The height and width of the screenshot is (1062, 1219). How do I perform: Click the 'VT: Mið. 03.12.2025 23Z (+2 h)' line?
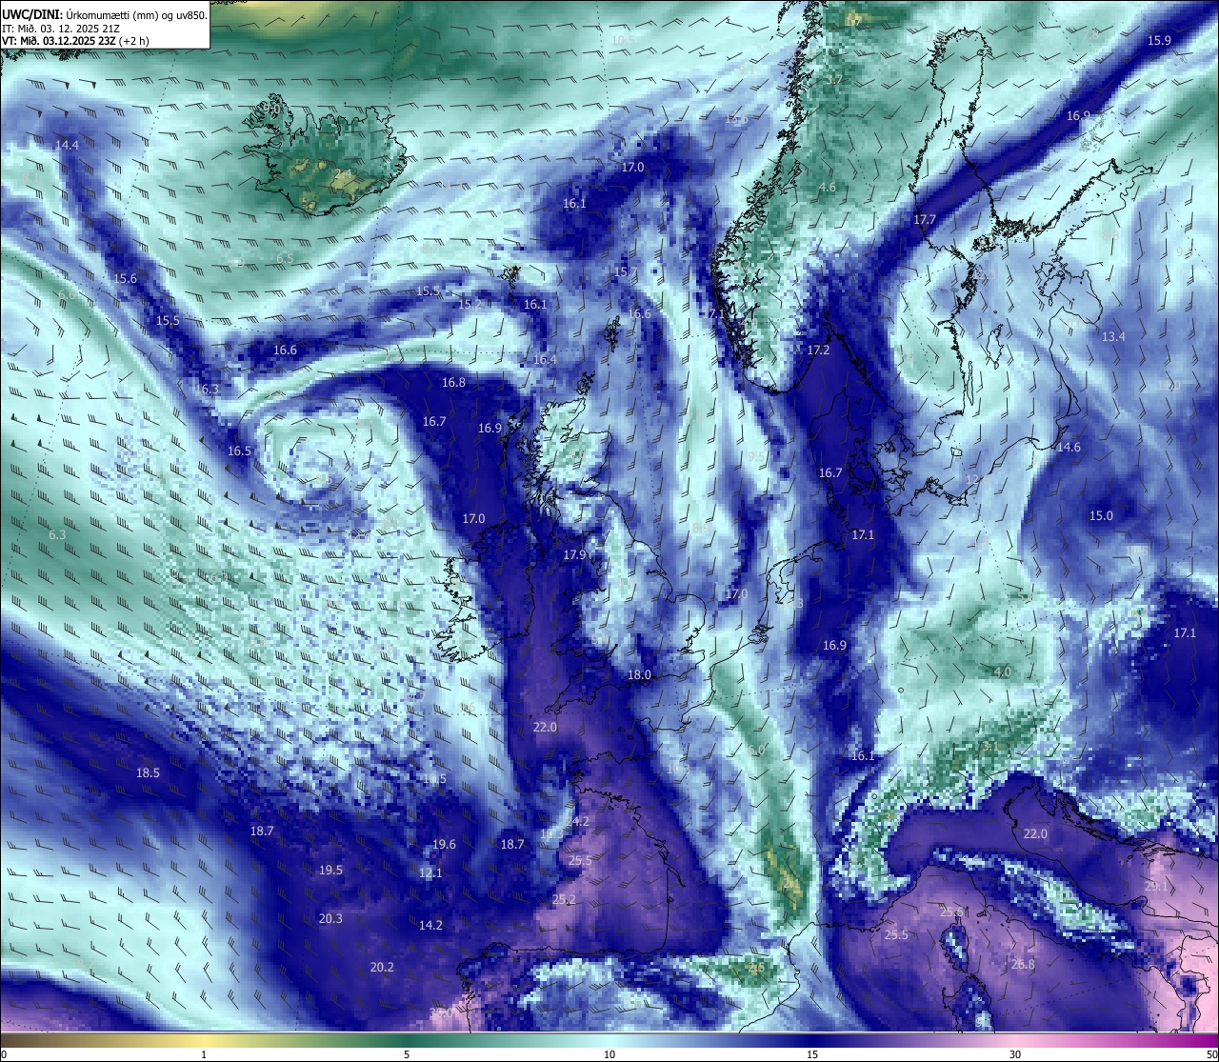tap(75, 41)
